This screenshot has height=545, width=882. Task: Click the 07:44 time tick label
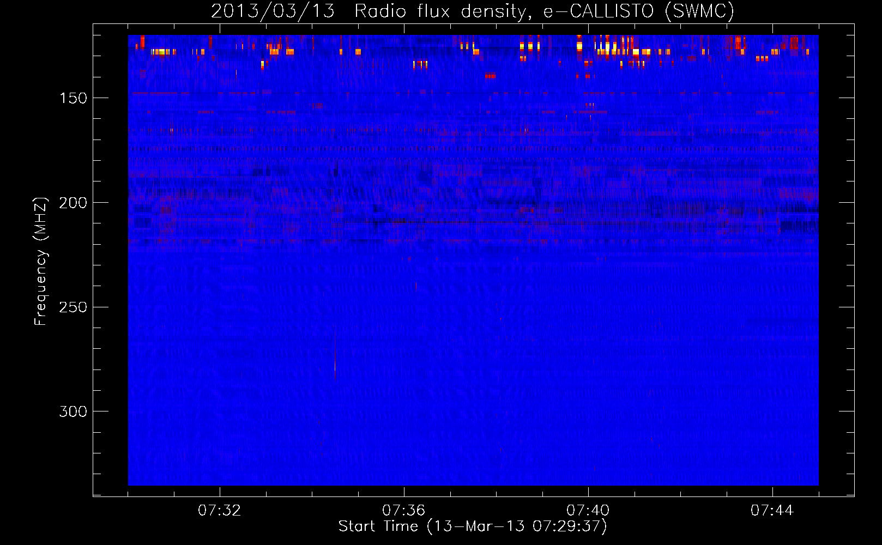coord(772,511)
